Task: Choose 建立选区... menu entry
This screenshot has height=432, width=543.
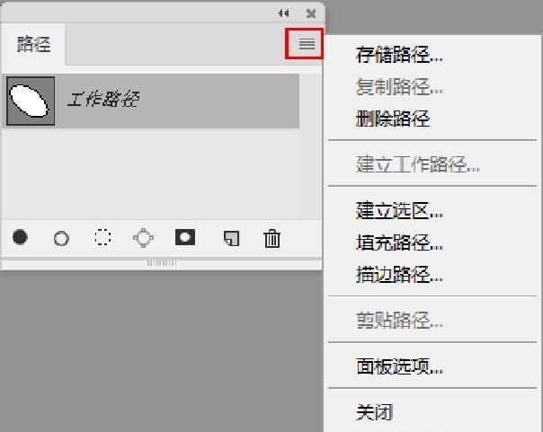Action: (x=400, y=210)
